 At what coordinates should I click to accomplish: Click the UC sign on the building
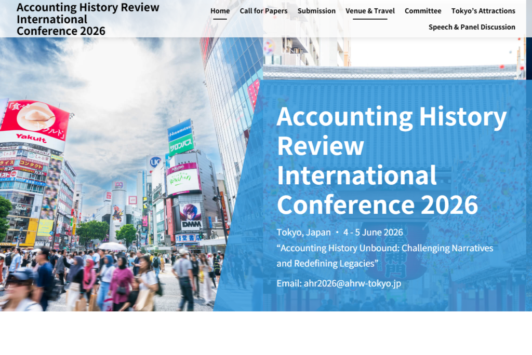point(154,162)
